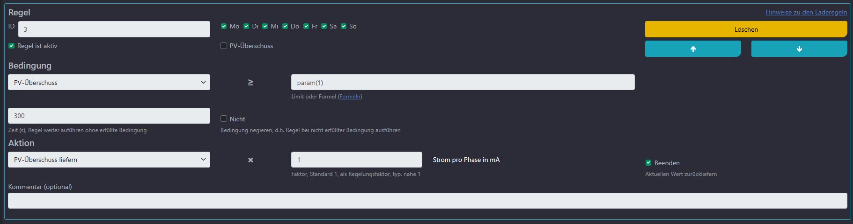Toggle the Do weekday checkbox
Screen dimensions: 853x224
pos(285,26)
